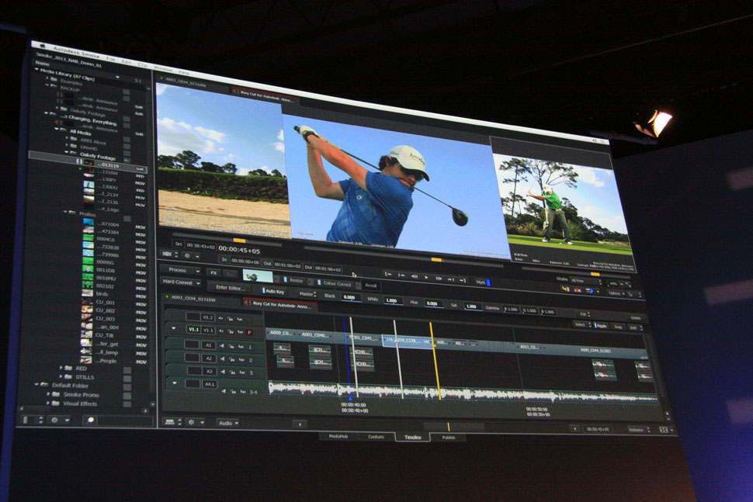Click the red P icon on track V1.1
The image size is (753, 502).
pyautogui.click(x=249, y=331)
